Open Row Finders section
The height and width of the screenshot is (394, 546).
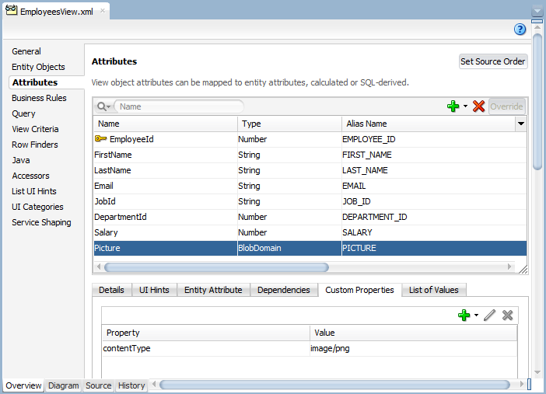35,145
